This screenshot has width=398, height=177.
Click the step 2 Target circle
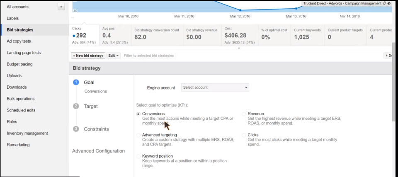[x=76, y=106]
